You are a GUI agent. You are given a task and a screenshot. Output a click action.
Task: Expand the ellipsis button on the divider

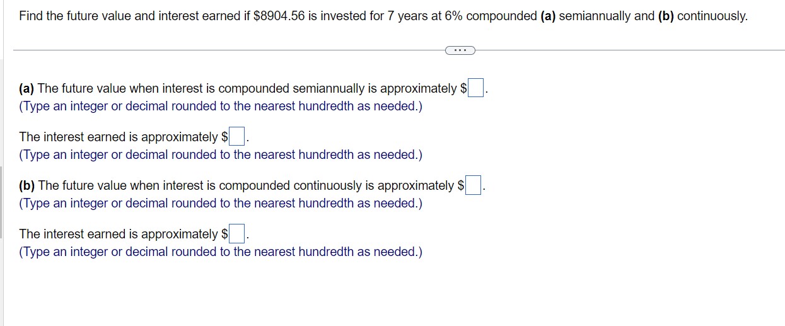point(460,50)
